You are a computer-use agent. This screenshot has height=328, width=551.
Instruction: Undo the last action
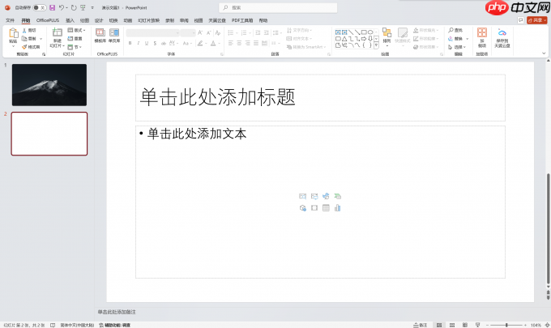[x=62, y=7]
